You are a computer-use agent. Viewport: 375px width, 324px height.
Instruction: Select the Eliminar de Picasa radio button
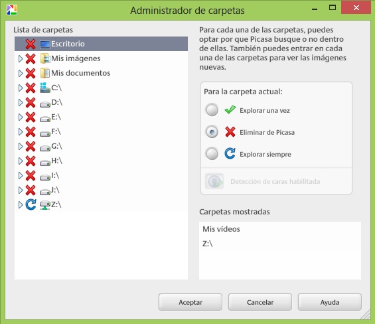(x=212, y=132)
